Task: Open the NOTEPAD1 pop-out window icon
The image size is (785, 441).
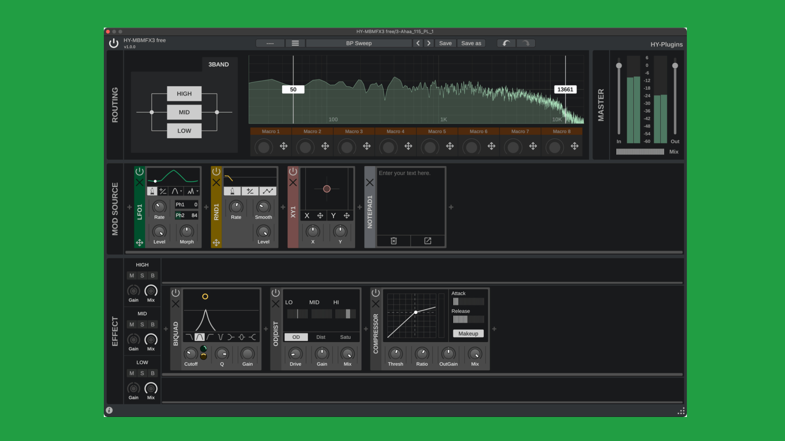Action: coord(428,241)
